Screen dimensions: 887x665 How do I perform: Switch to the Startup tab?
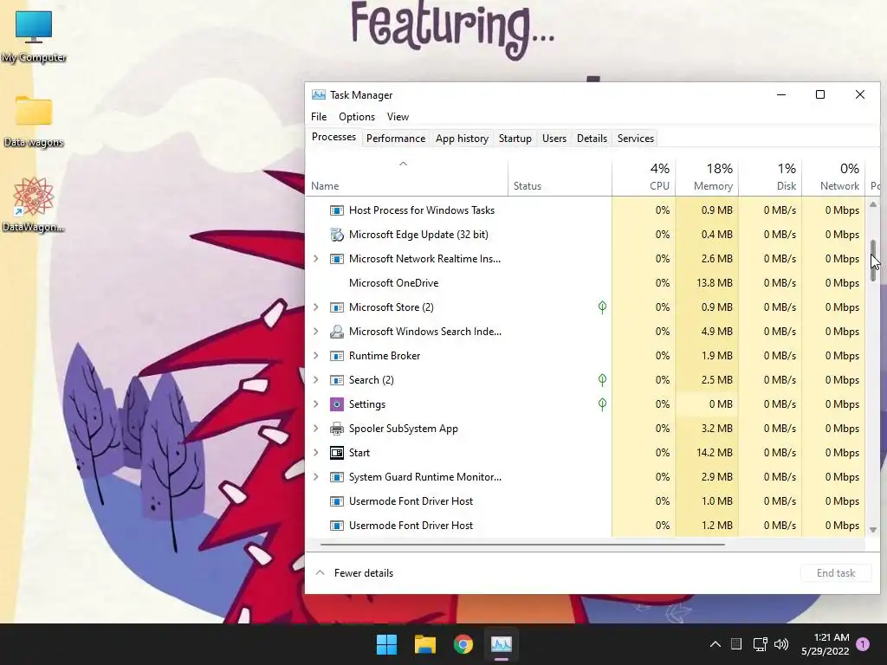[x=515, y=139]
